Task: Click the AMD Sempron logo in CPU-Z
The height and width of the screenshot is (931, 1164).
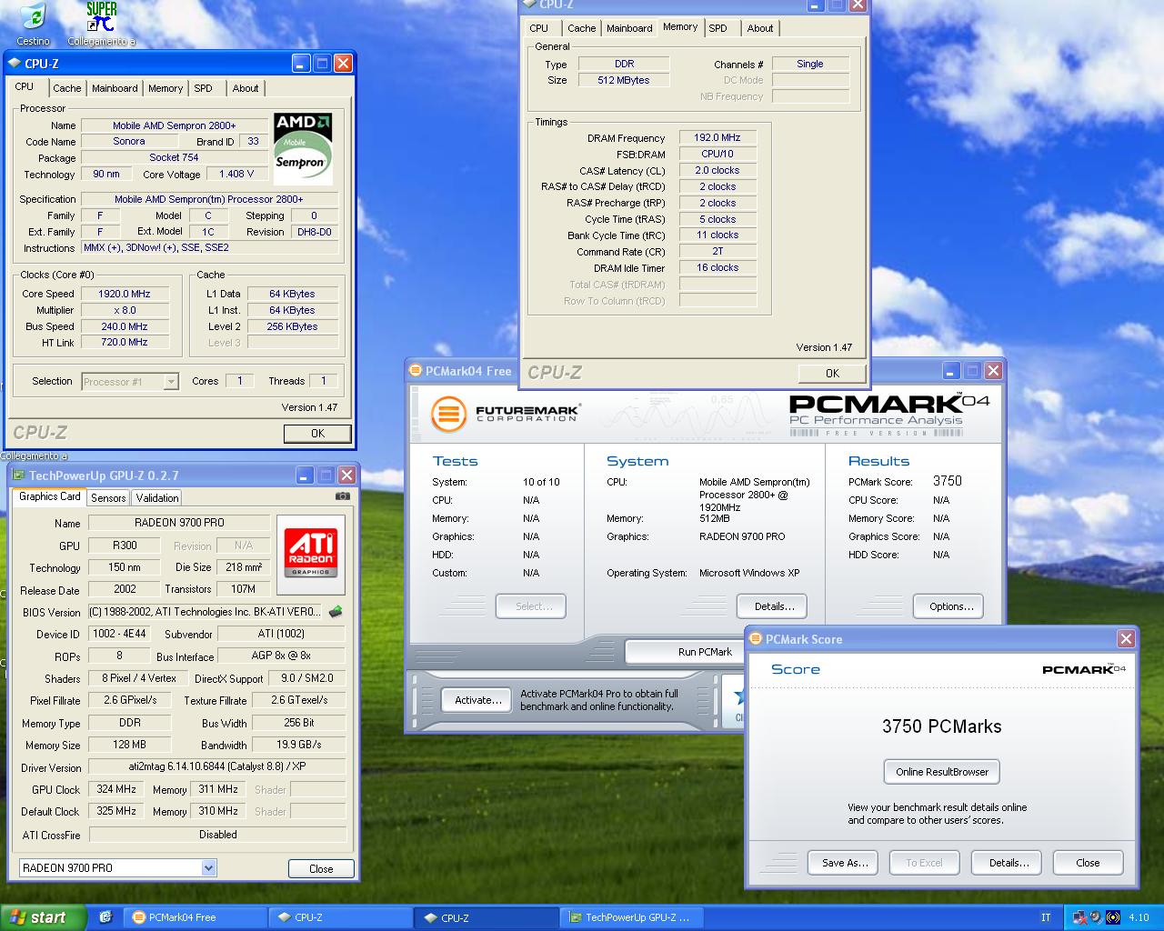Action: pyautogui.click(x=303, y=148)
